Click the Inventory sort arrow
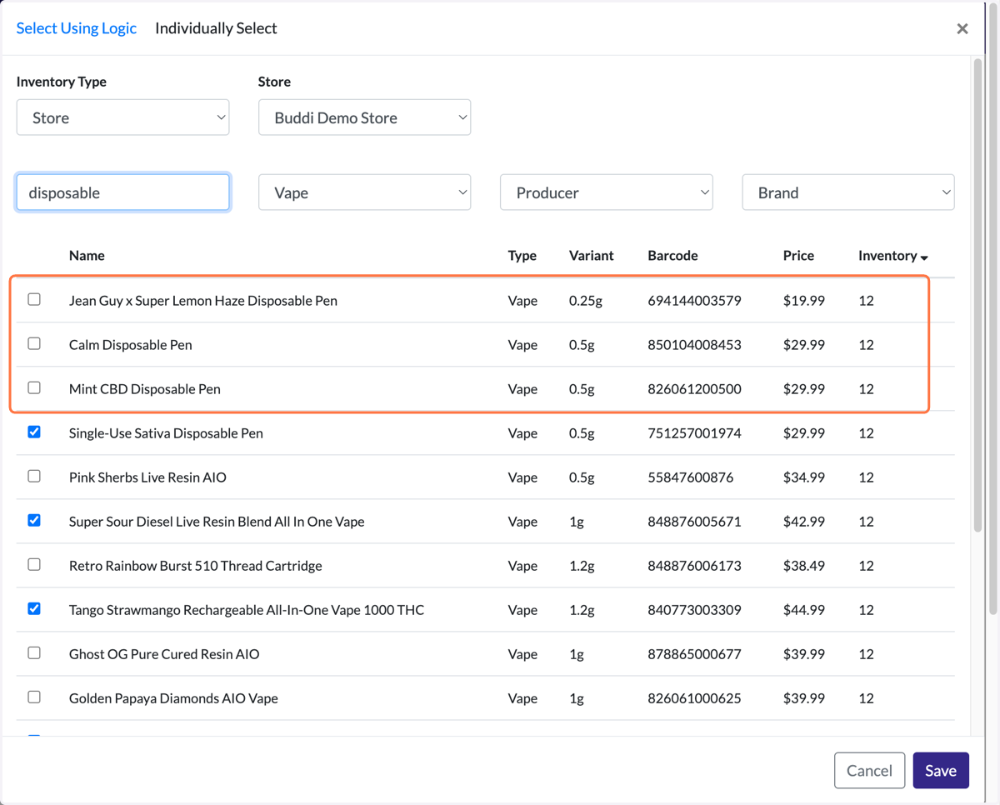 [x=924, y=257]
